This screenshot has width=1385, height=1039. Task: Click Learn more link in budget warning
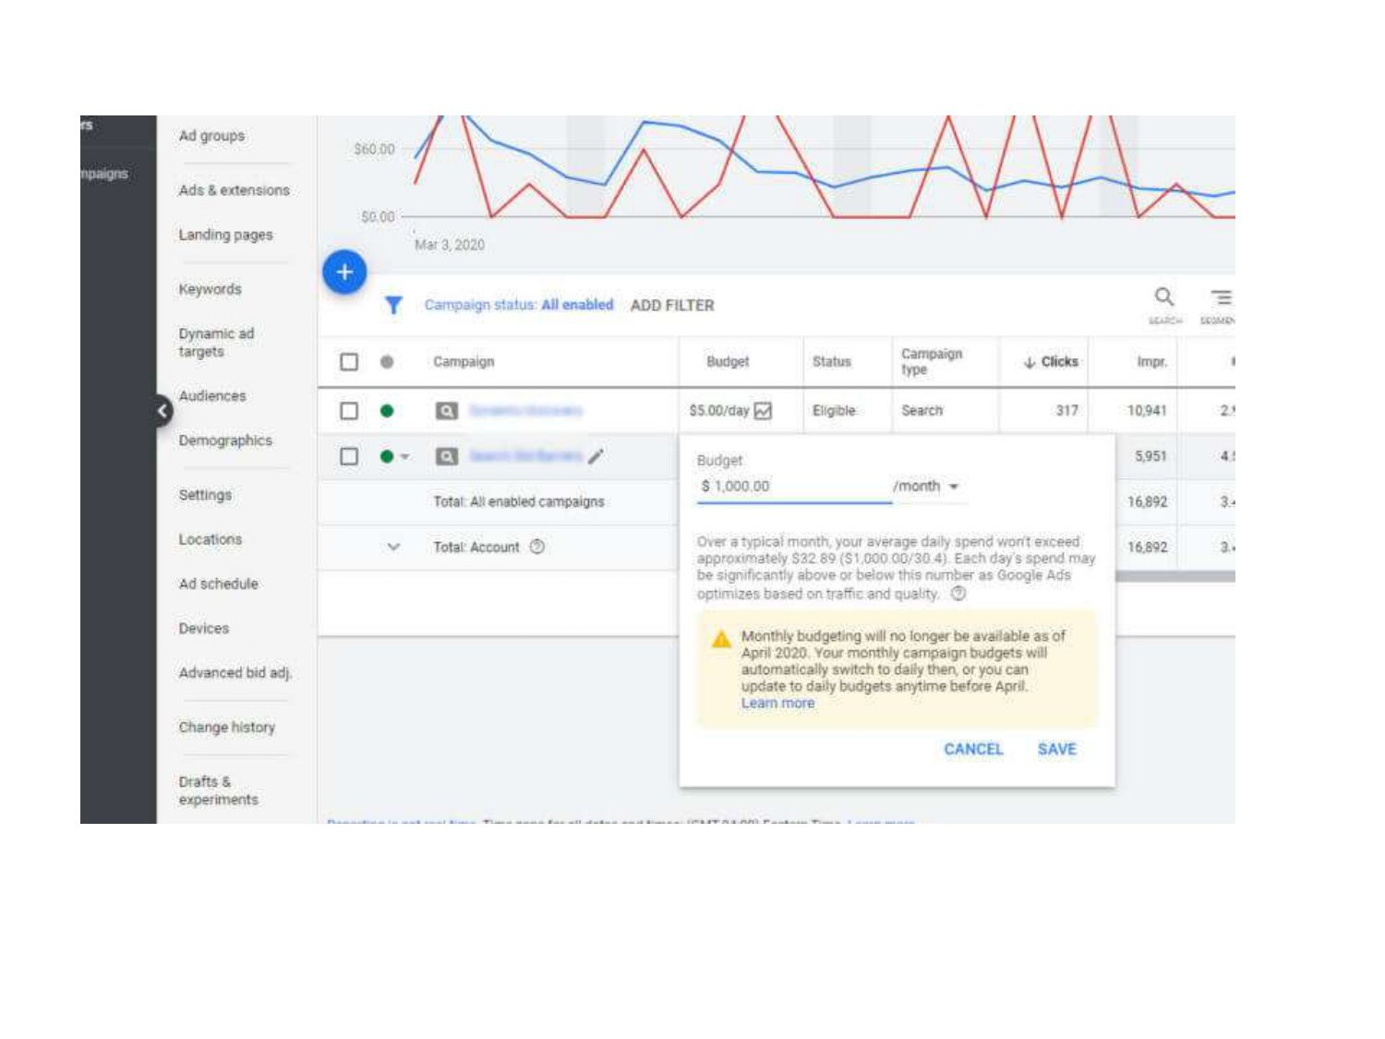click(777, 704)
